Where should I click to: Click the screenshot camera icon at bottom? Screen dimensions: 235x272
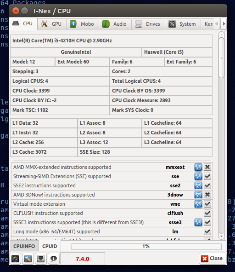click(15, 259)
